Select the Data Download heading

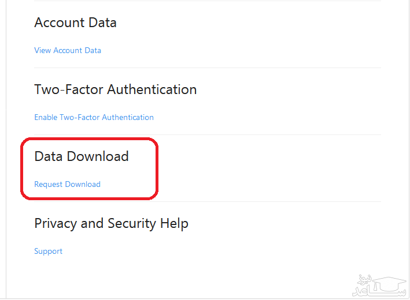pyautogui.click(x=81, y=156)
